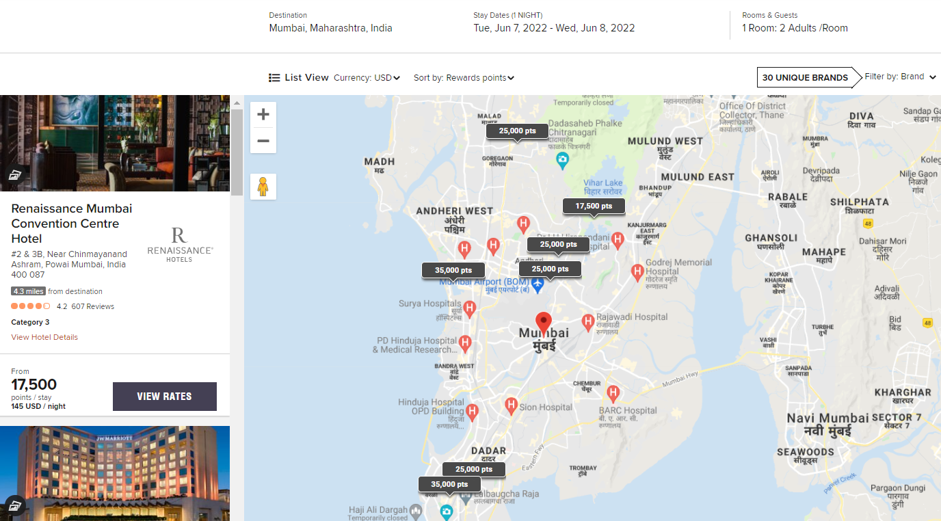This screenshot has width=941, height=521.
Task: Click the hotel address text near Chinmayanand Ashram
Action: click(68, 265)
